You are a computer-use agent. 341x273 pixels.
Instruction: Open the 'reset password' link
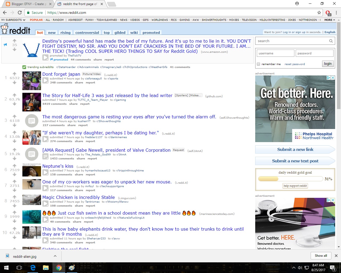click(x=295, y=64)
